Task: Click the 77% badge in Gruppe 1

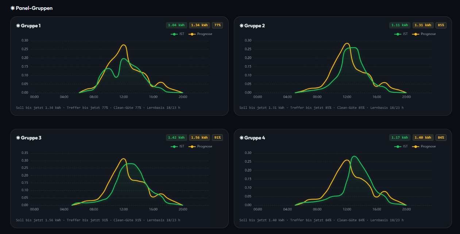Action: pyautogui.click(x=218, y=25)
